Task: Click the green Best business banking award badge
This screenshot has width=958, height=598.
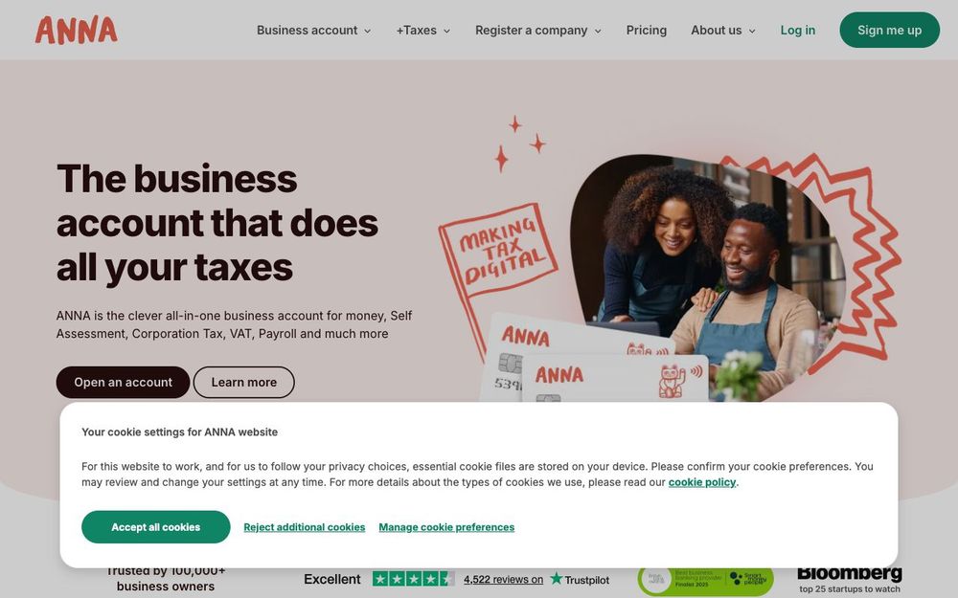Action: pos(705,580)
